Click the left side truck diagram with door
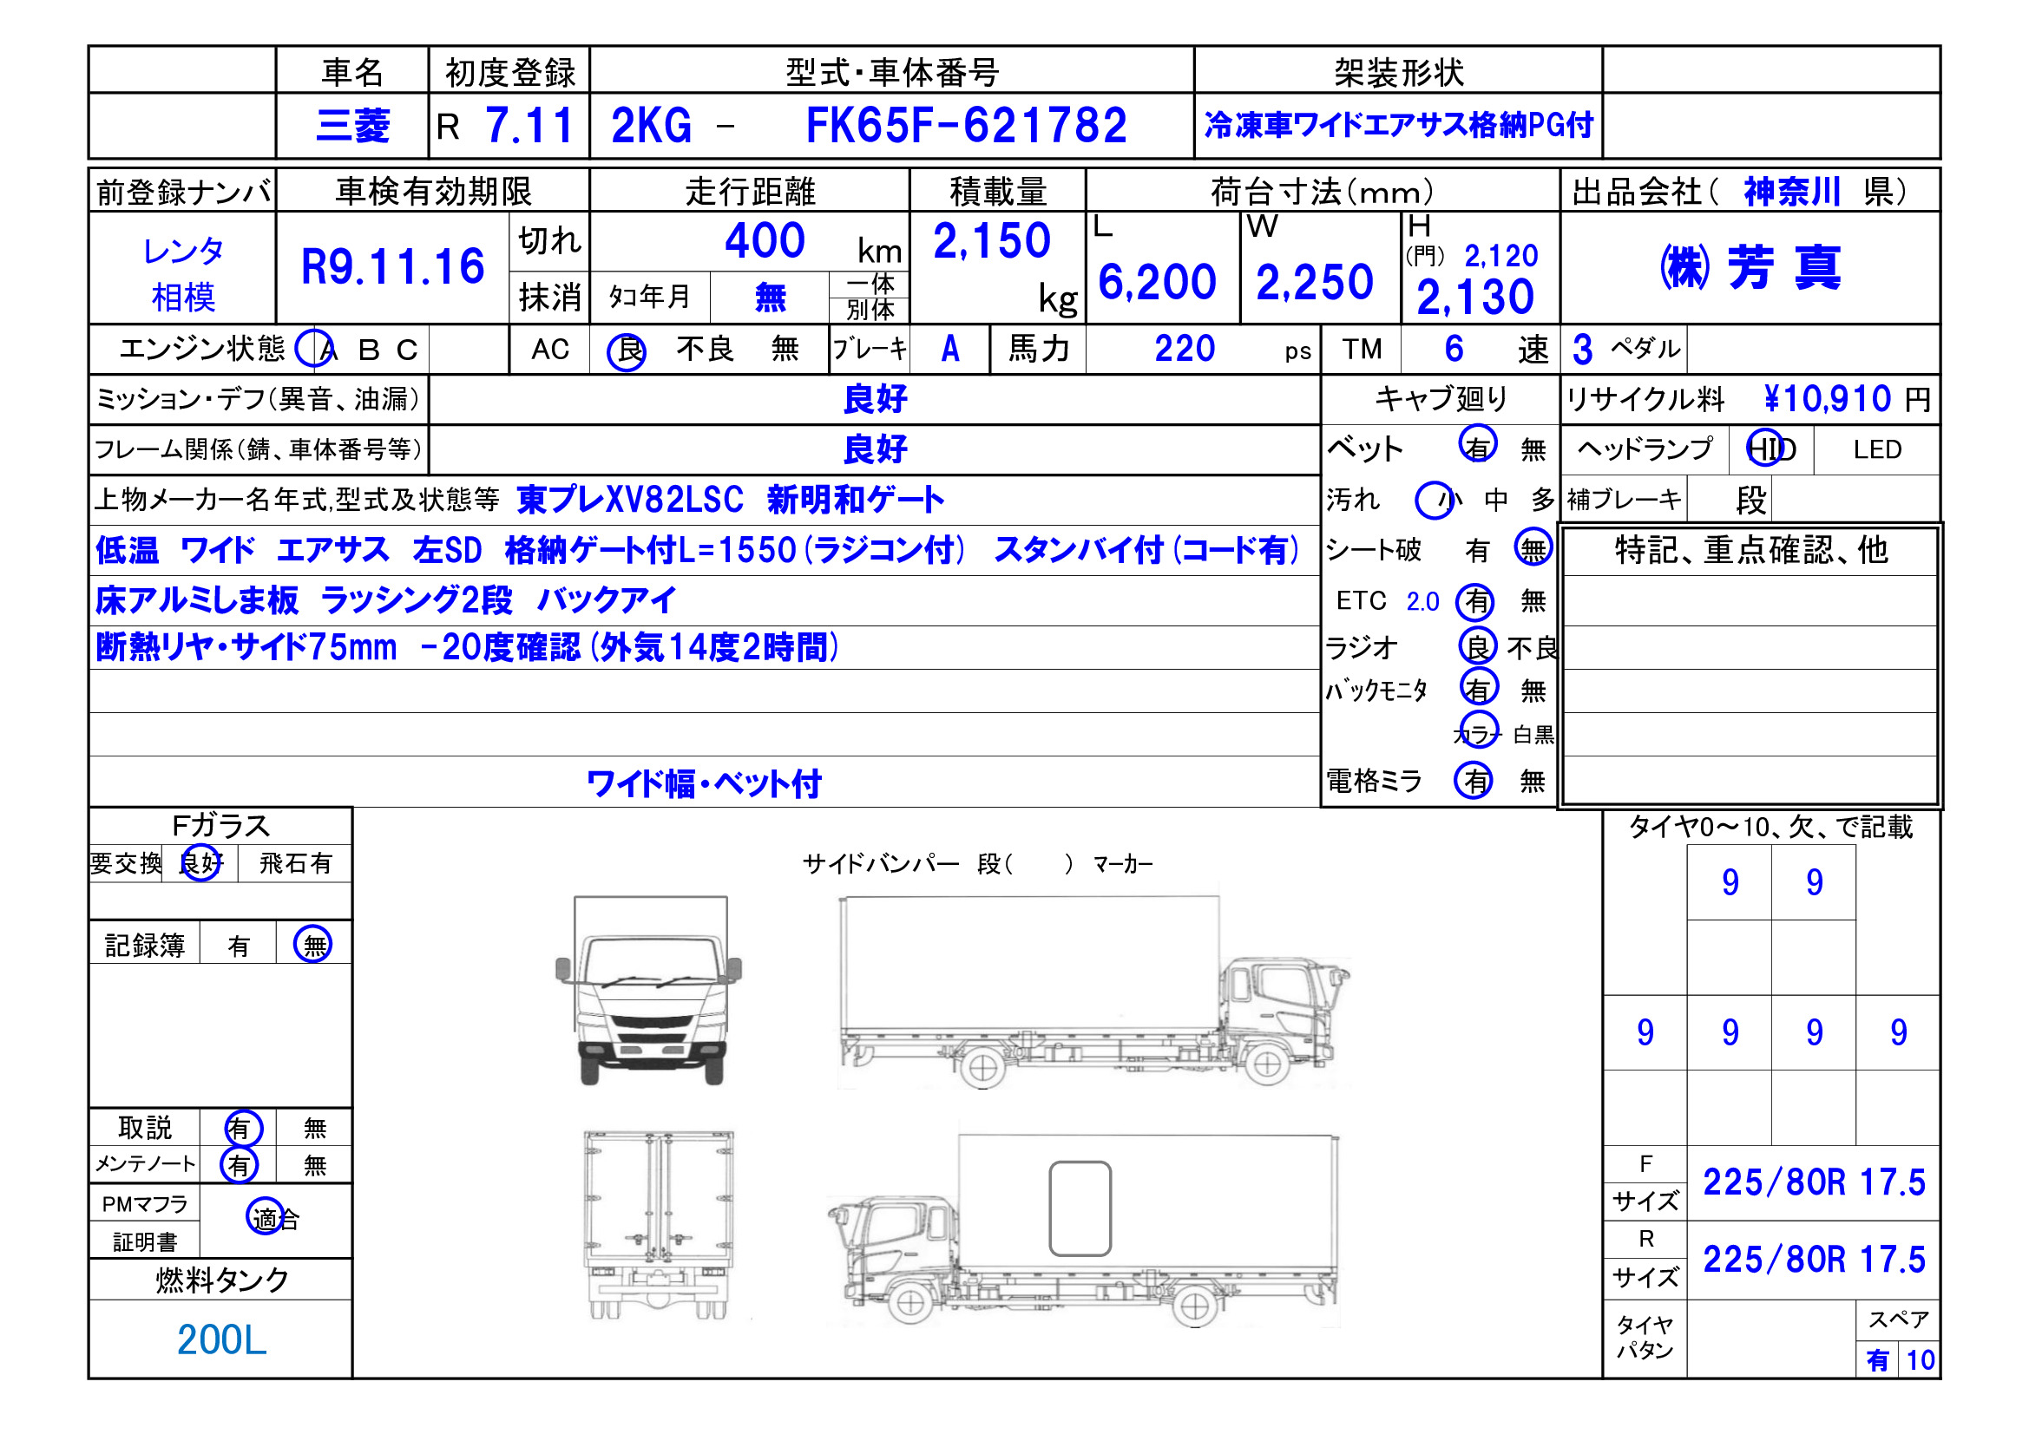The height and width of the screenshot is (1434, 2029). coord(1083,1230)
